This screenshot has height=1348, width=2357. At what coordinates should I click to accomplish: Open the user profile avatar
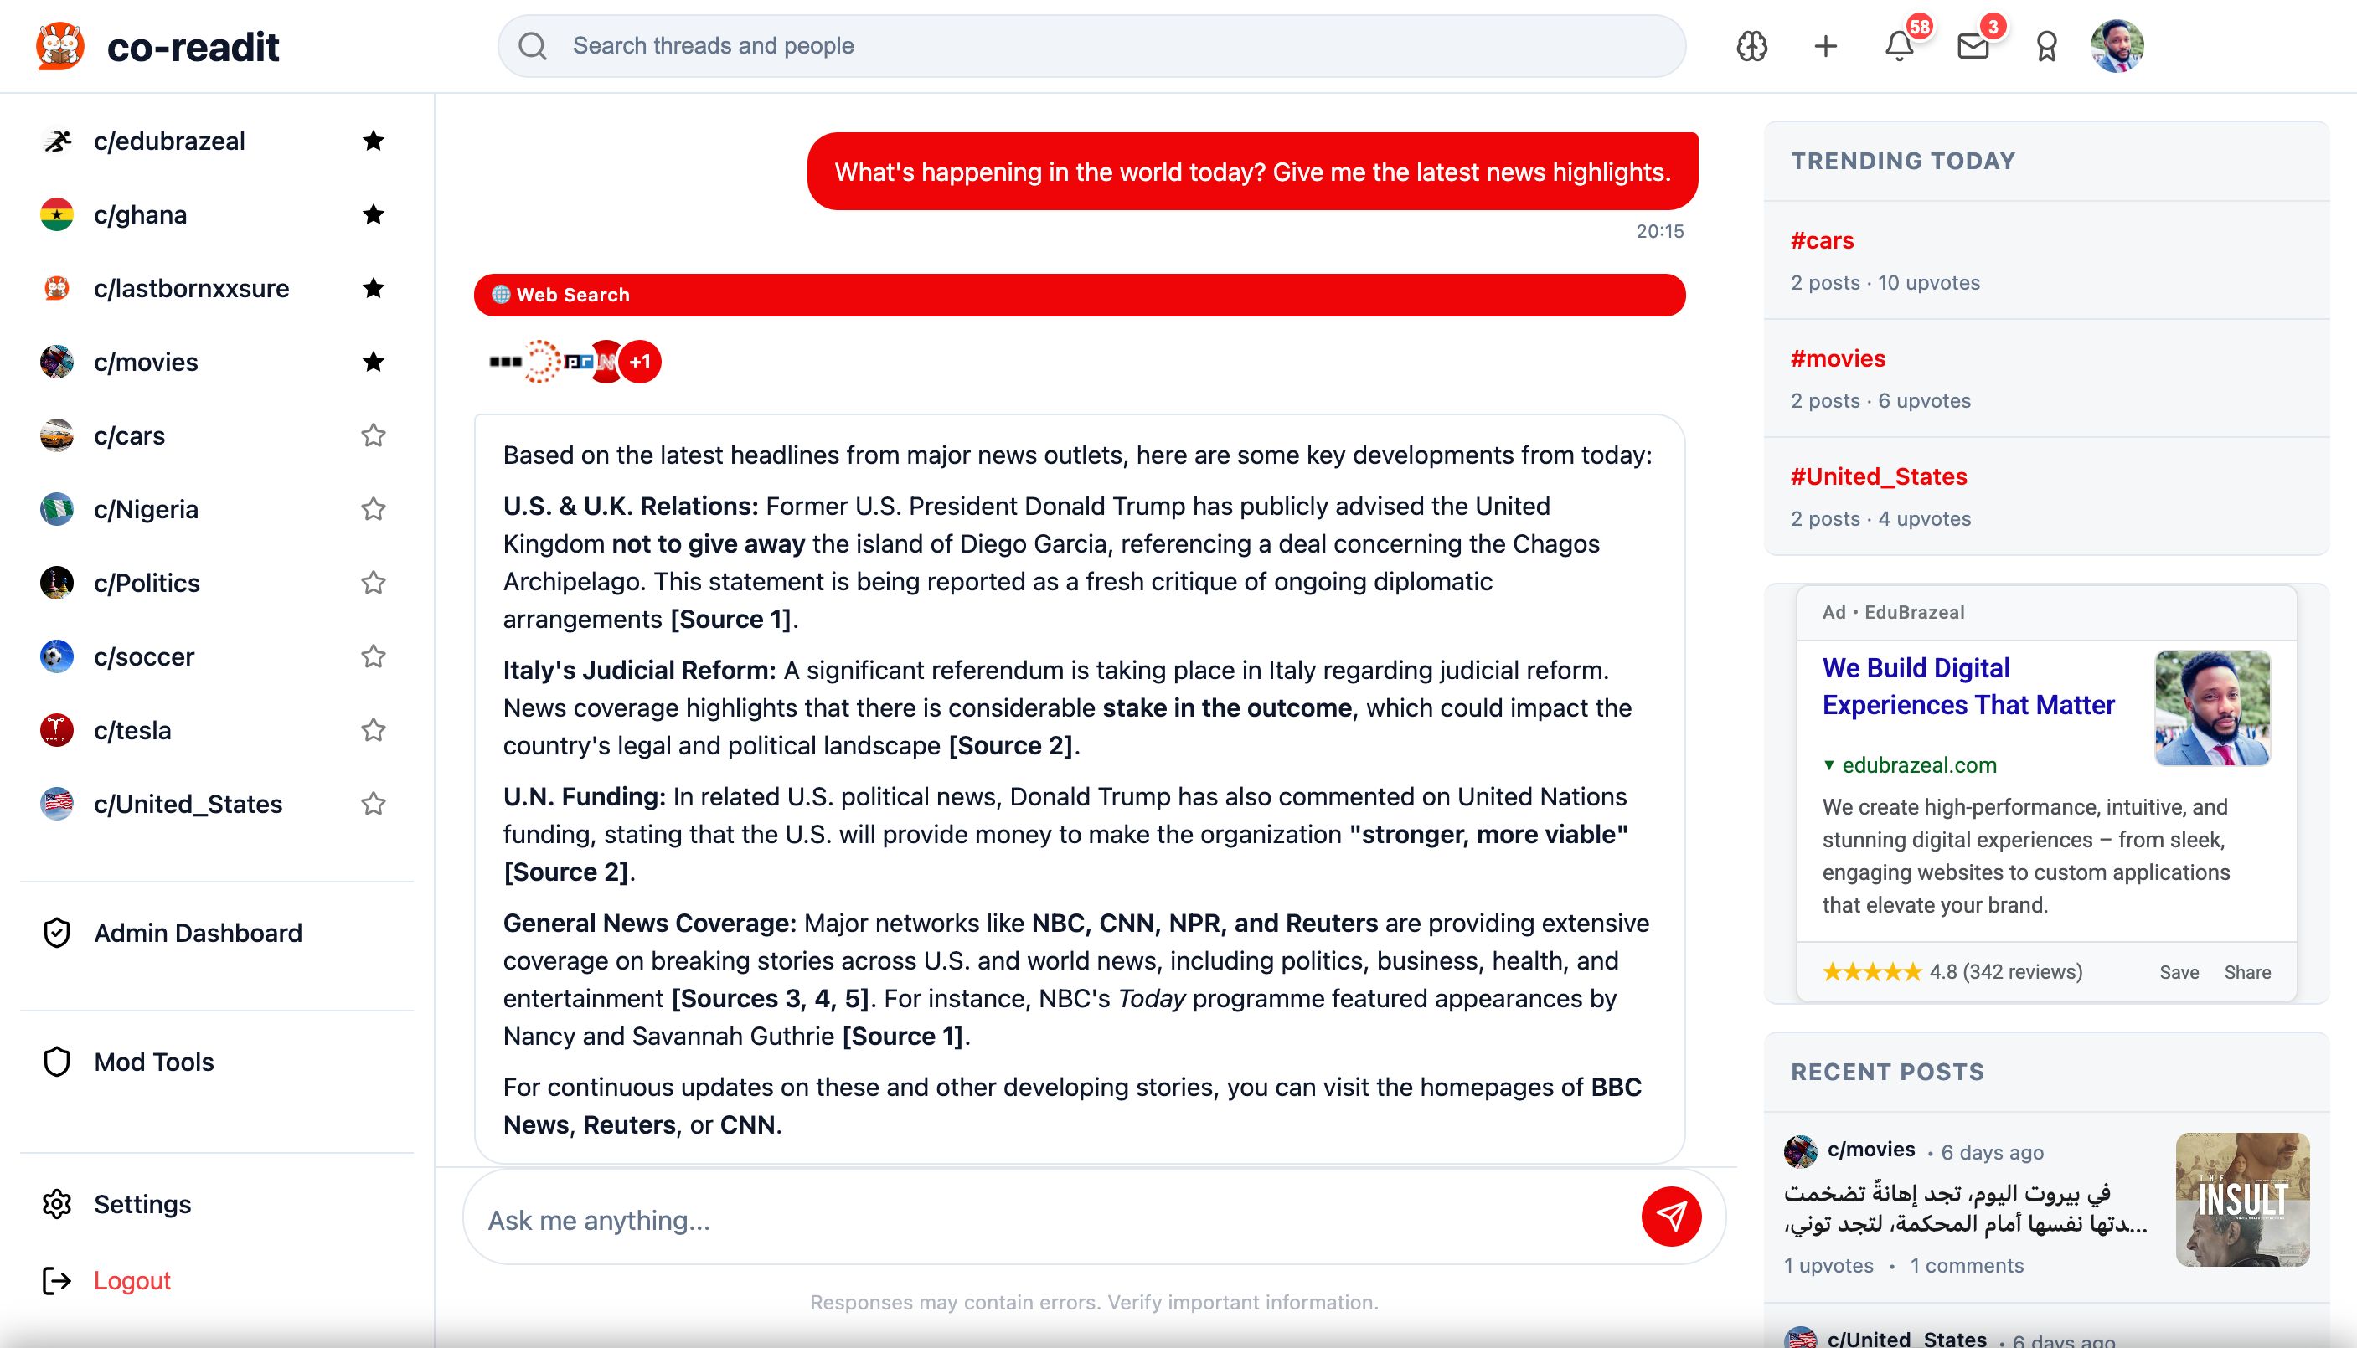tap(2117, 46)
